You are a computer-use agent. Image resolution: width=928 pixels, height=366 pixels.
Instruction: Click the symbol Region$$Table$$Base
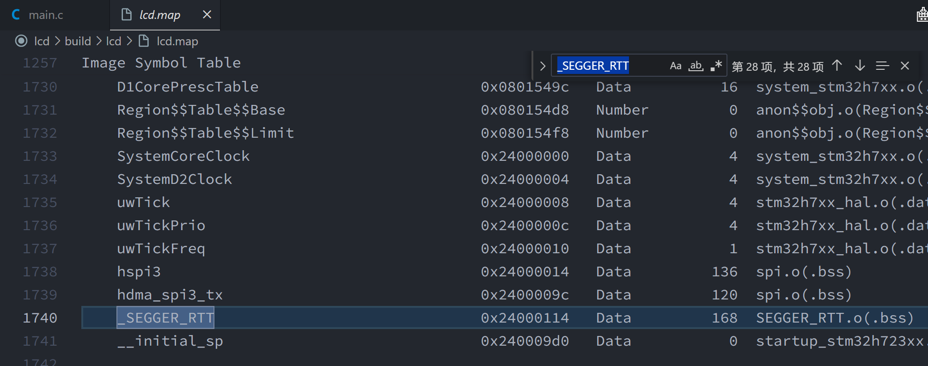point(201,110)
